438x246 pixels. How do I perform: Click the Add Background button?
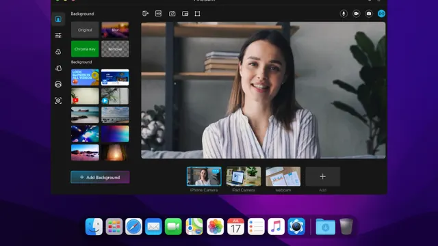point(100,177)
